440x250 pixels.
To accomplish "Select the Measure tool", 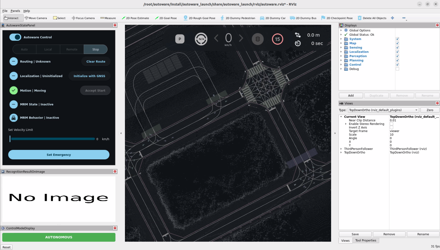I will tap(108, 18).
